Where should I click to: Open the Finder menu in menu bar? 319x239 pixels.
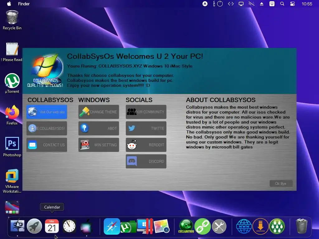coord(24,4)
